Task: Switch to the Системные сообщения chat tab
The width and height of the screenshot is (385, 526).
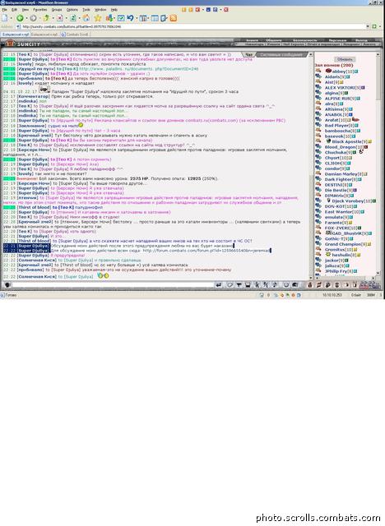Action: pos(281,54)
